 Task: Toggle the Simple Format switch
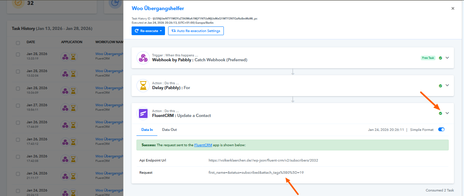pyautogui.click(x=441, y=130)
